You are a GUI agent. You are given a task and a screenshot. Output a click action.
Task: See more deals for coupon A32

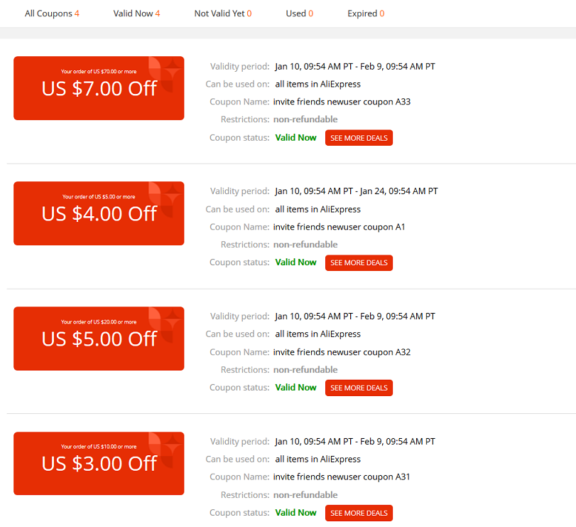(x=359, y=388)
